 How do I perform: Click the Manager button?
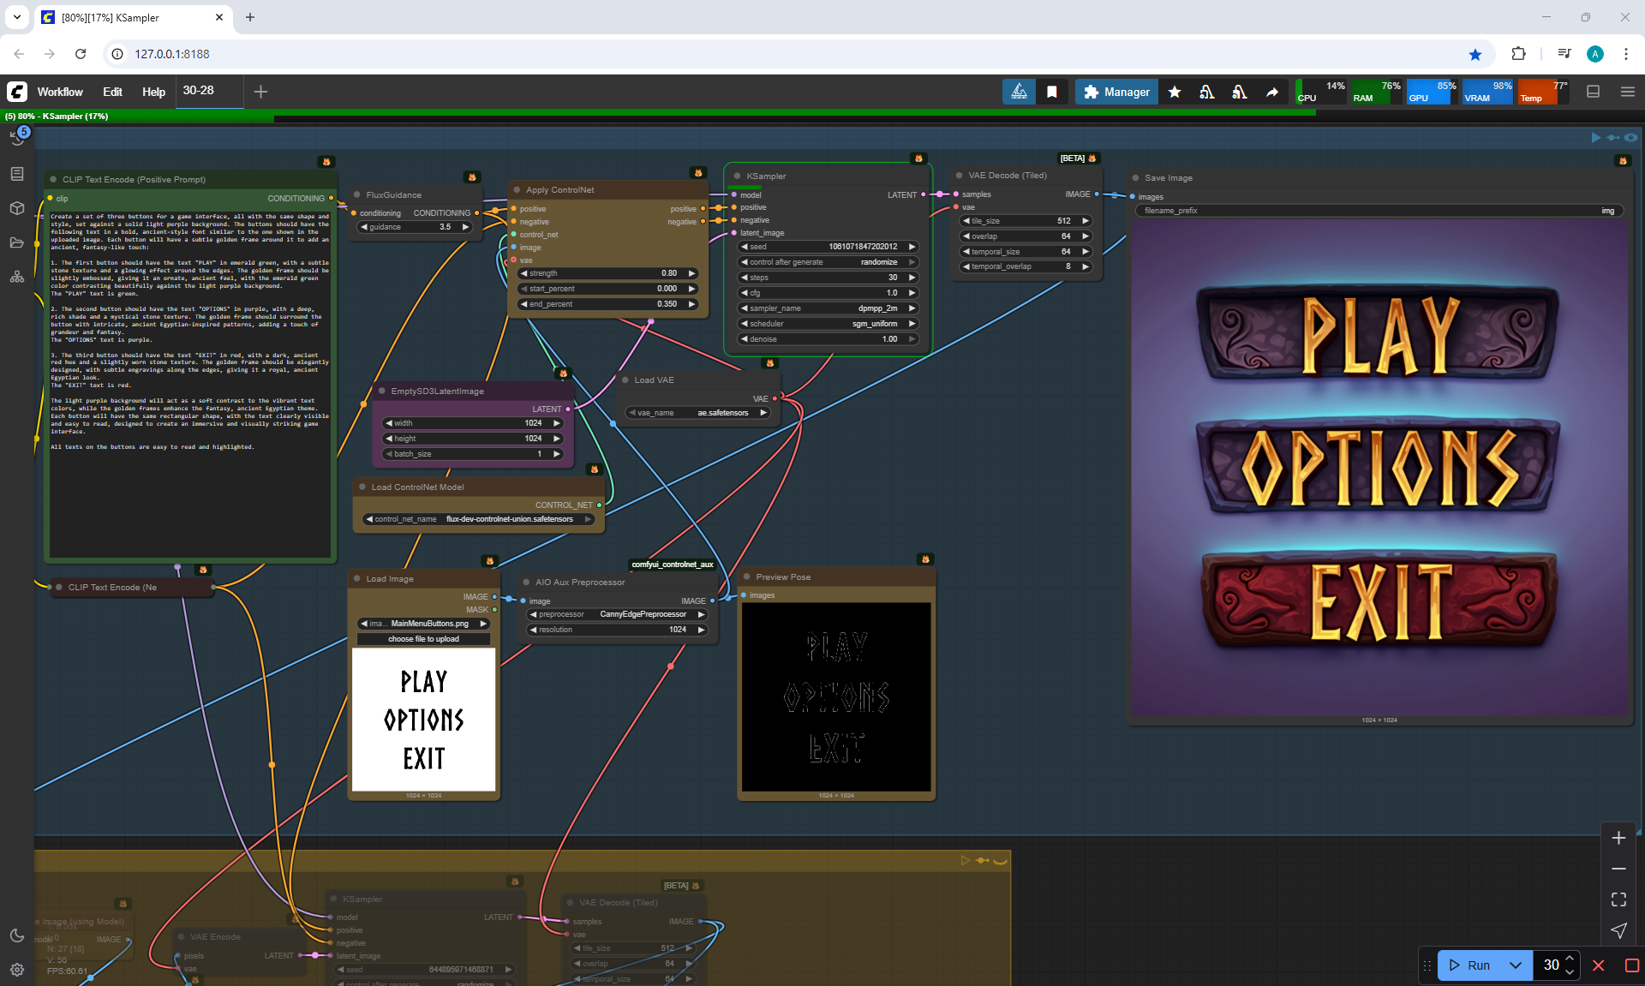pos(1116,92)
